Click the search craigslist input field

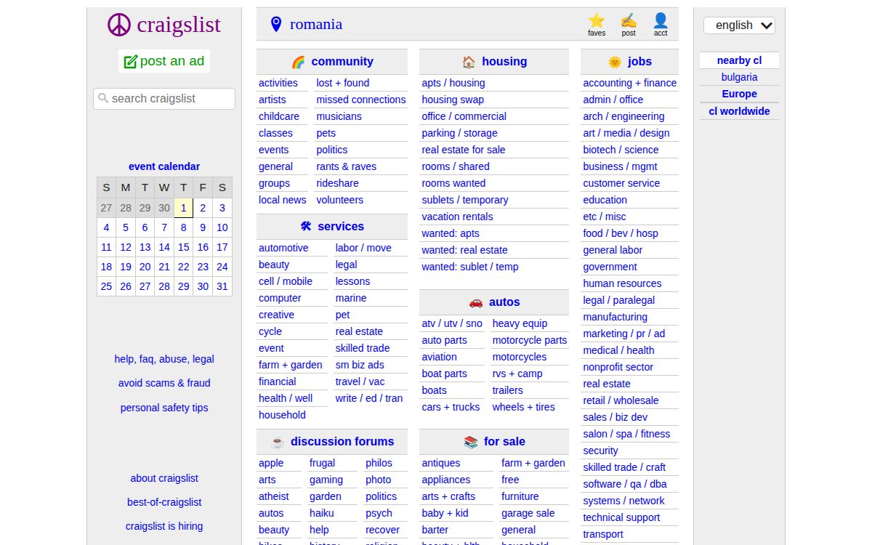[164, 99]
